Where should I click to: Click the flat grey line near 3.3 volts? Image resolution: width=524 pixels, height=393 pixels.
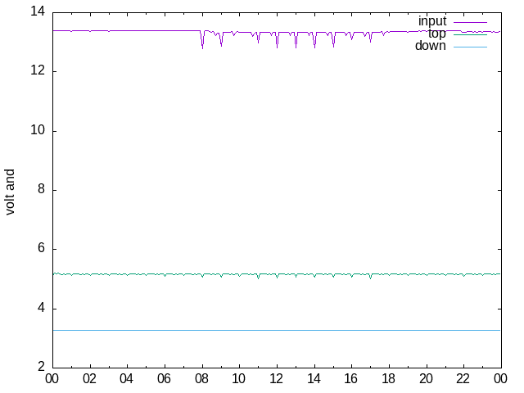coord(246,330)
